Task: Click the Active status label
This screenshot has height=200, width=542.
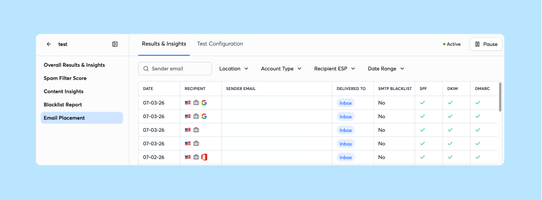Action: pos(454,44)
